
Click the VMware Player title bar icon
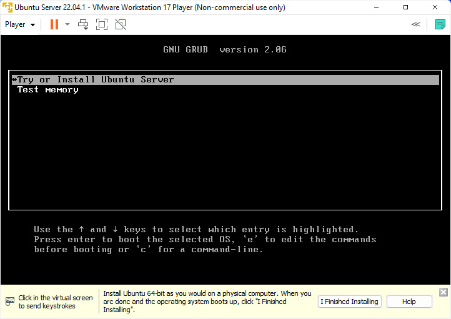7,7
